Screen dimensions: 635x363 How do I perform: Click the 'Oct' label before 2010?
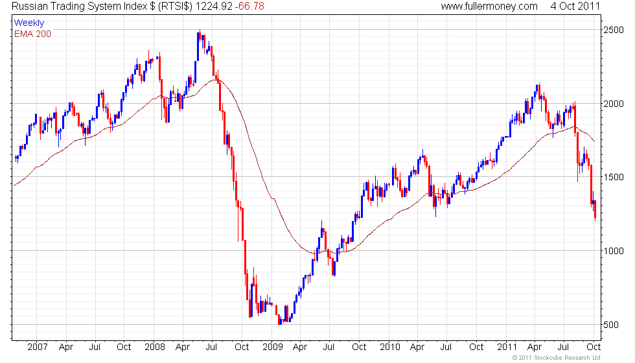coord(359,347)
